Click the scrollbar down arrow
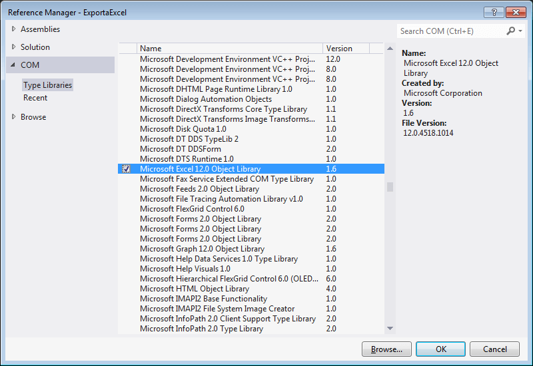Viewport: 533px width, 366px height. pos(390,328)
